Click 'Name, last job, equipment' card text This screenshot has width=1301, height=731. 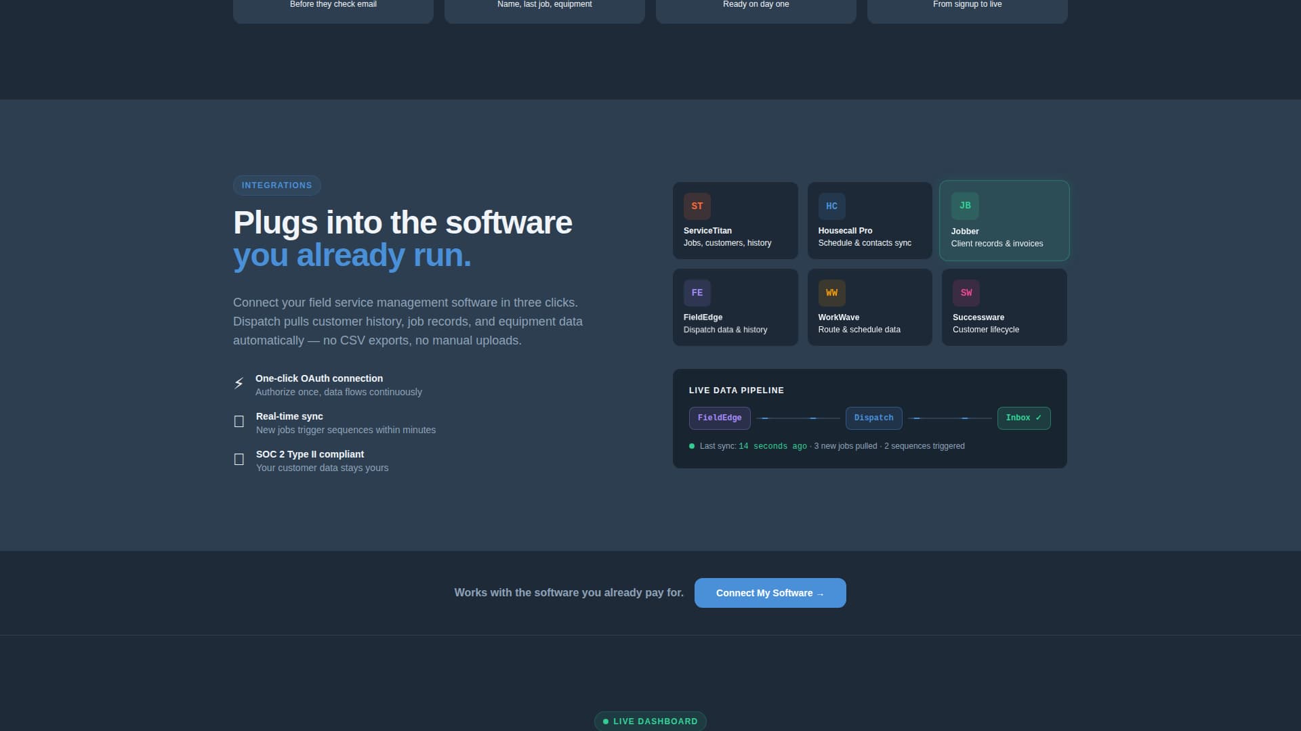tap(545, 4)
